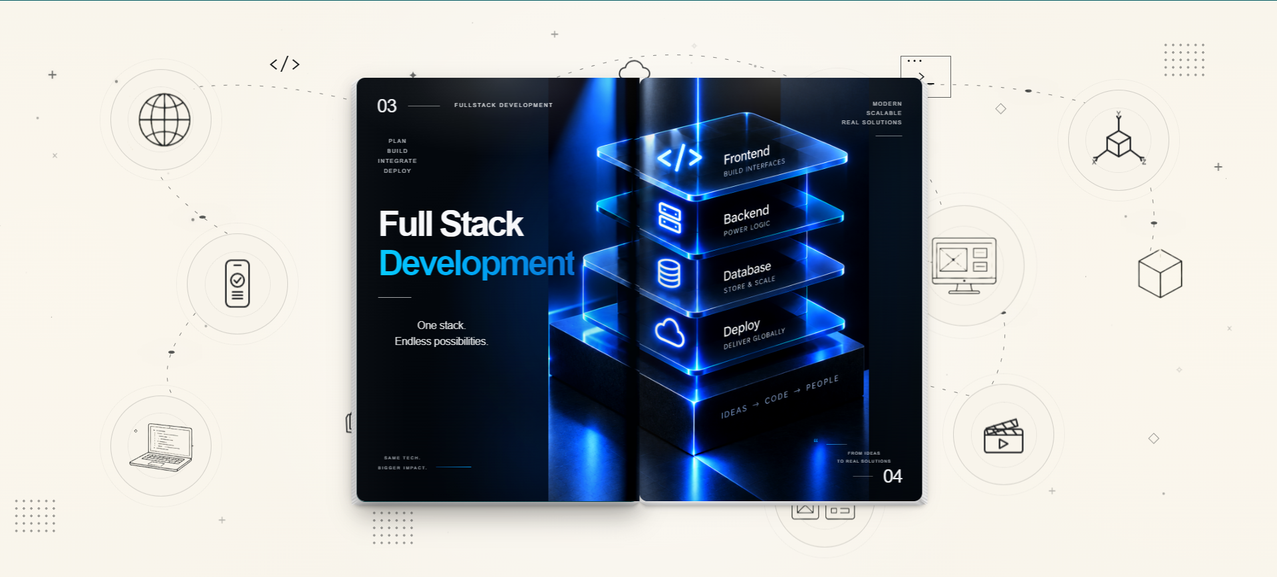Click the database cylinder icon
The height and width of the screenshot is (577, 1277).
(669, 273)
